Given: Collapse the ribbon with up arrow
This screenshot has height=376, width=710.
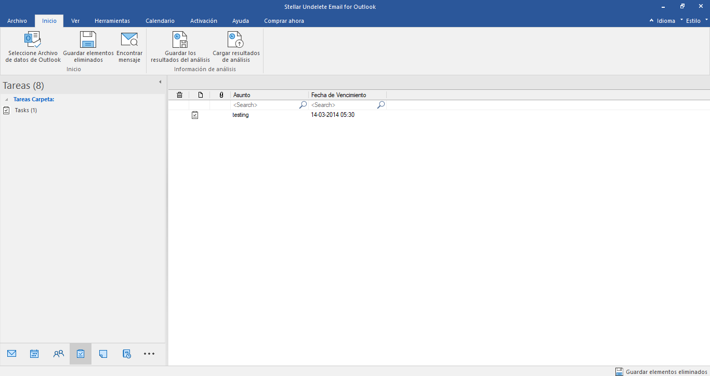Looking at the screenshot, I should click(x=652, y=21).
